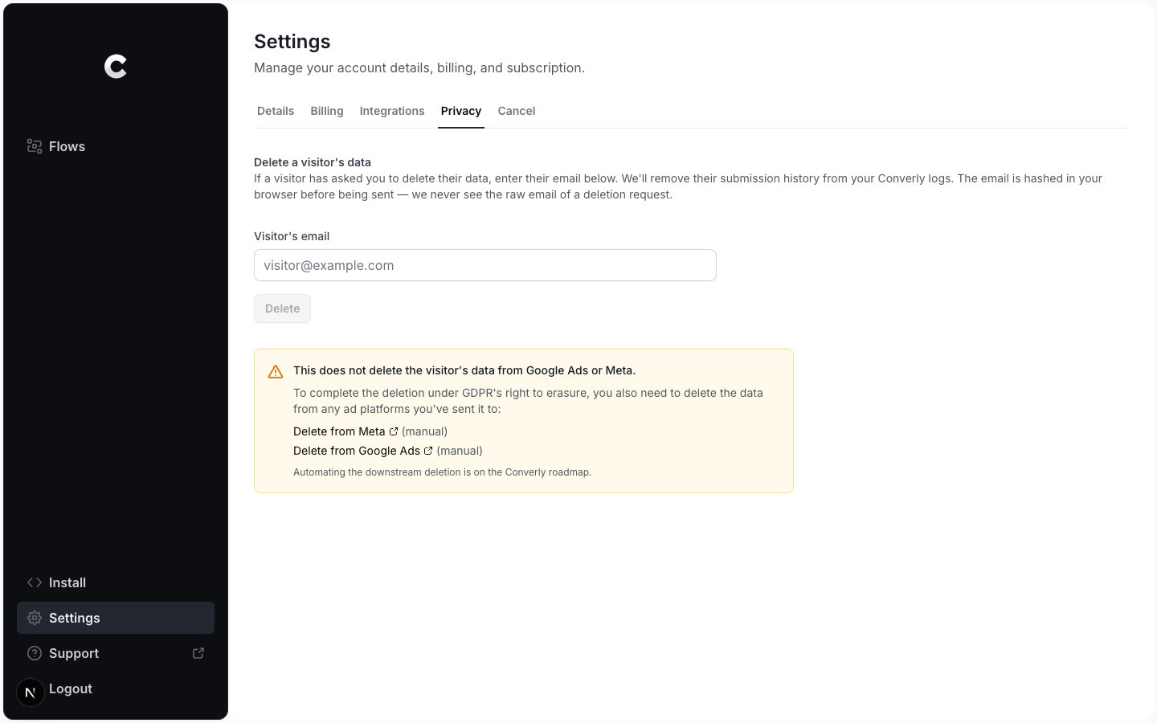This screenshot has height=723, width=1157.
Task: Click the Settings gear icon
Action: point(35,618)
